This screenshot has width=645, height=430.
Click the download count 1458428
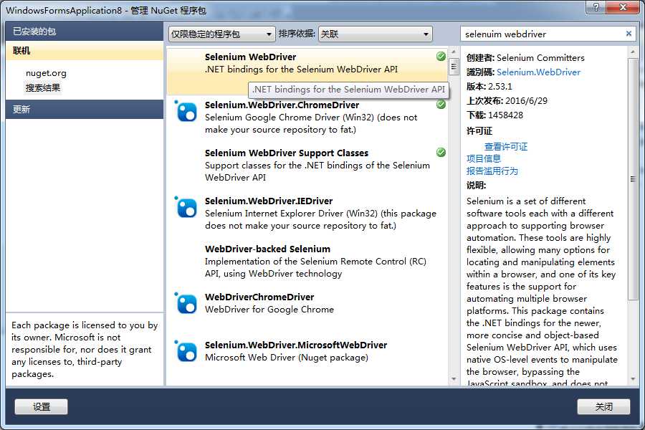505,115
